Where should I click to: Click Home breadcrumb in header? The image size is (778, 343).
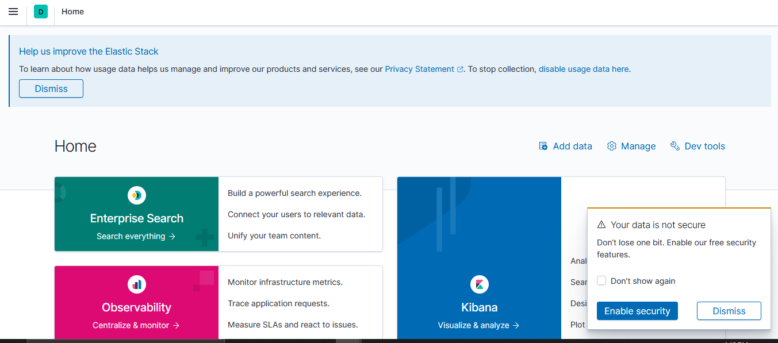point(73,11)
